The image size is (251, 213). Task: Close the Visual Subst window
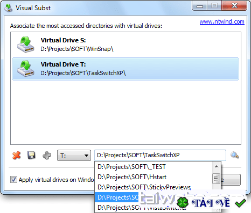(x=234, y=6)
